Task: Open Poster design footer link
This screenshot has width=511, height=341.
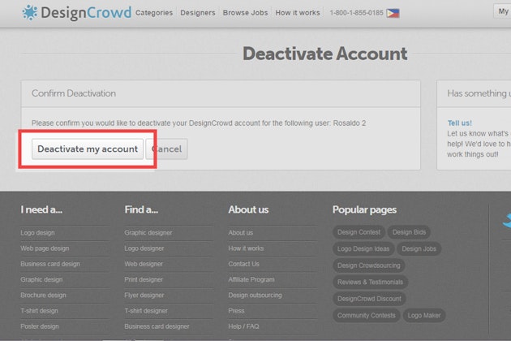Action: [40, 326]
